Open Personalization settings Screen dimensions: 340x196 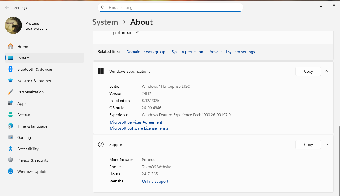[x=45, y=92]
